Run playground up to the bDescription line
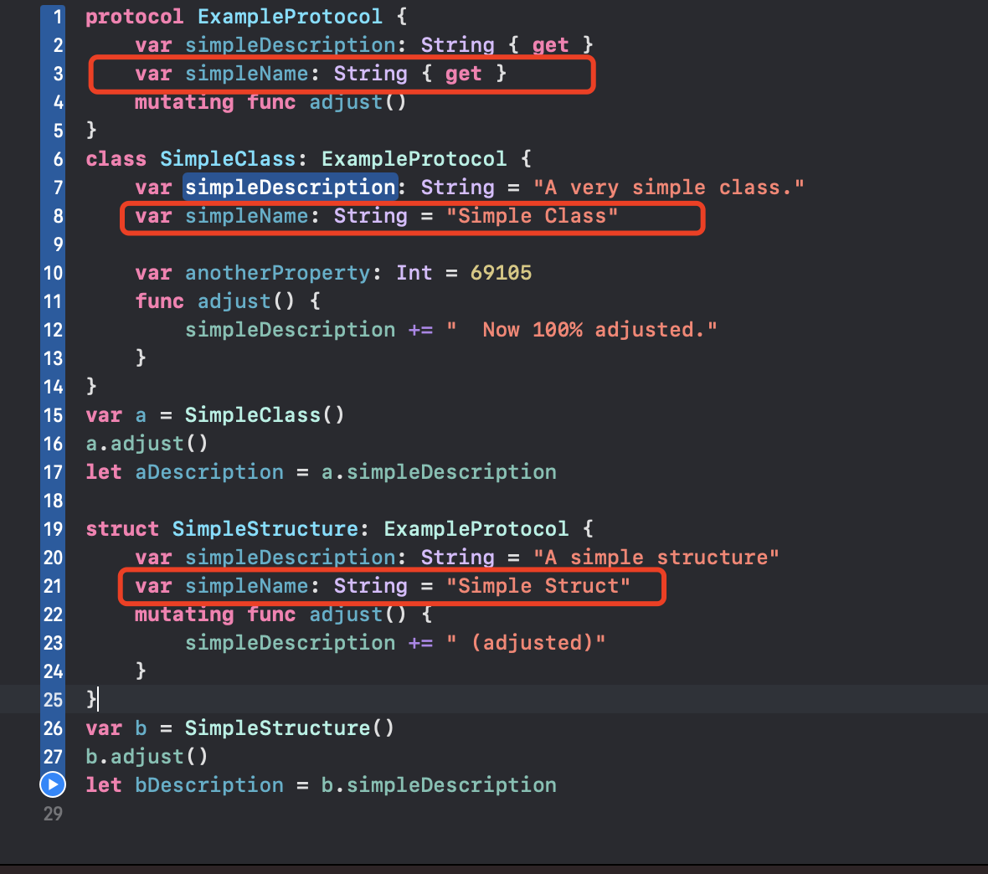988x874 pixels. [53, 784]
